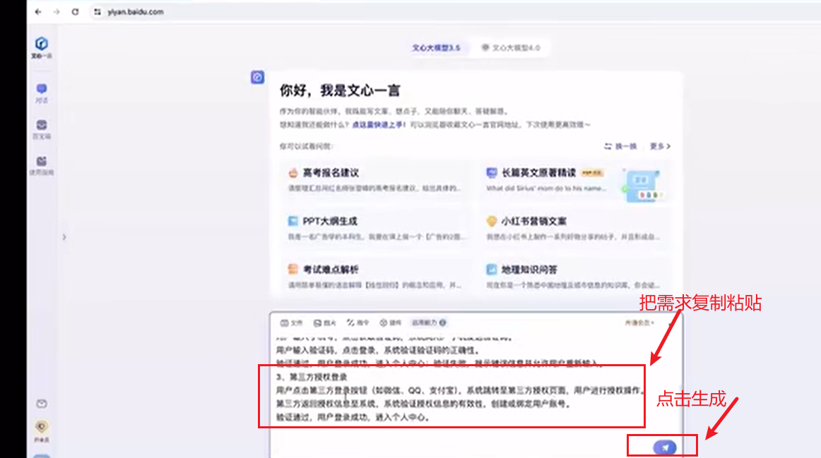Screen dimensions: 821x458
Task: Open site info icon beside the URL
Action: (x=98, y=11)
